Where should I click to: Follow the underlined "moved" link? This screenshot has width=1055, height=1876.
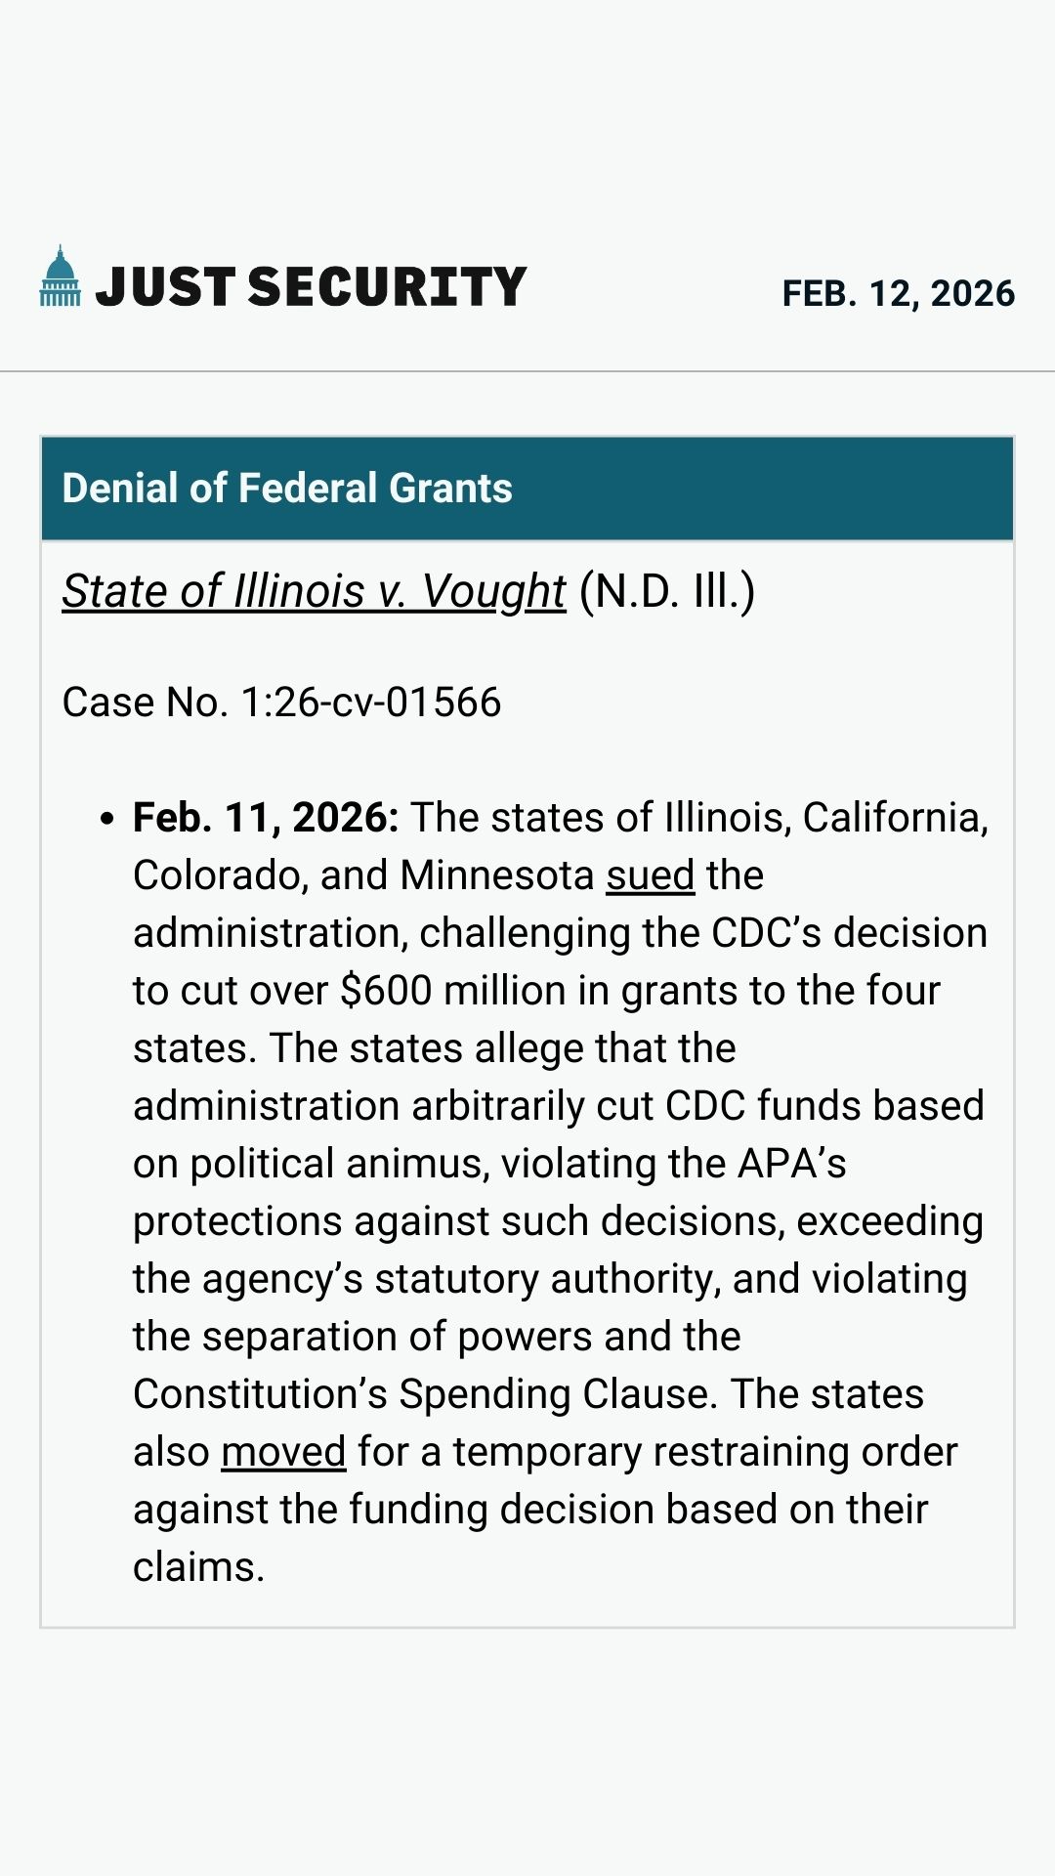(x=283, y=1452)
